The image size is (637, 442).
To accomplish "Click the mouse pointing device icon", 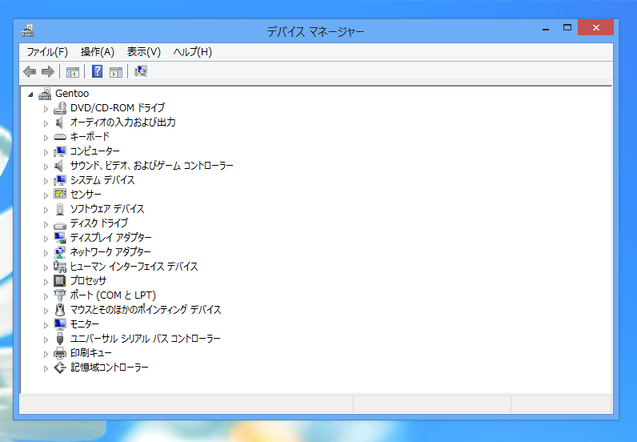I will pyautogui.click(x=60, y=310).
